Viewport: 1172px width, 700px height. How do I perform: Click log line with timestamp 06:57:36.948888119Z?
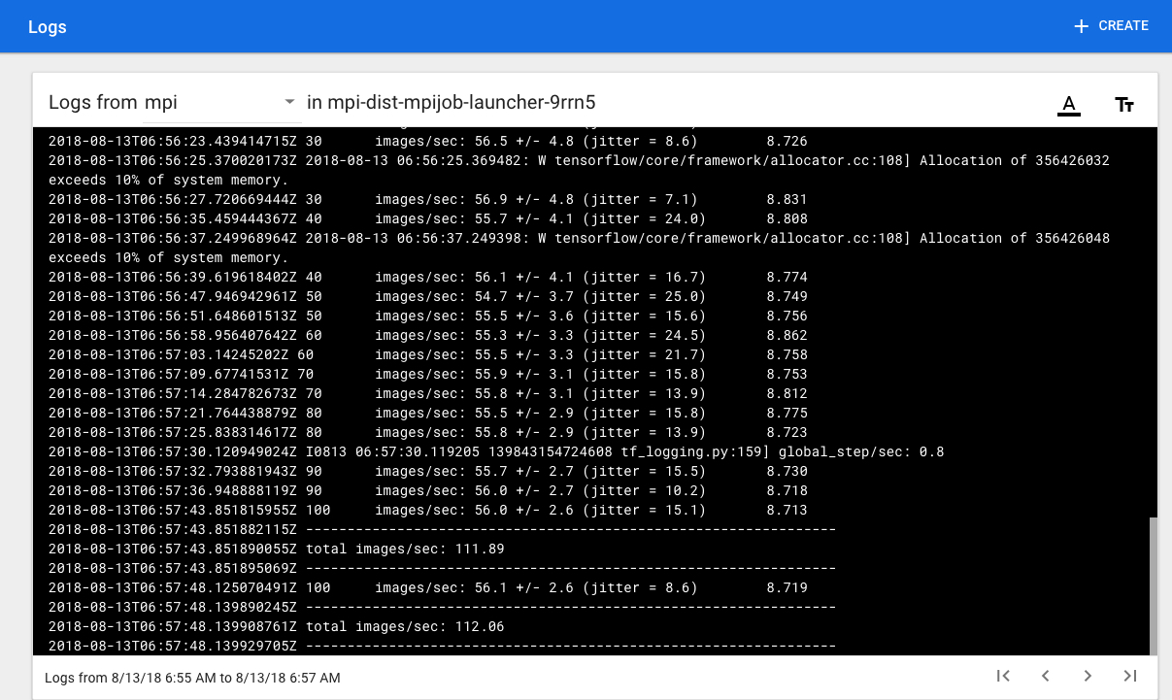428,490
